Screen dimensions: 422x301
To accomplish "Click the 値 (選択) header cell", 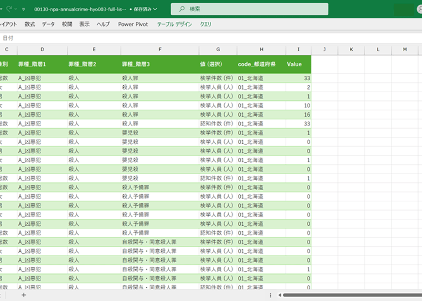I will coord(218,64).
